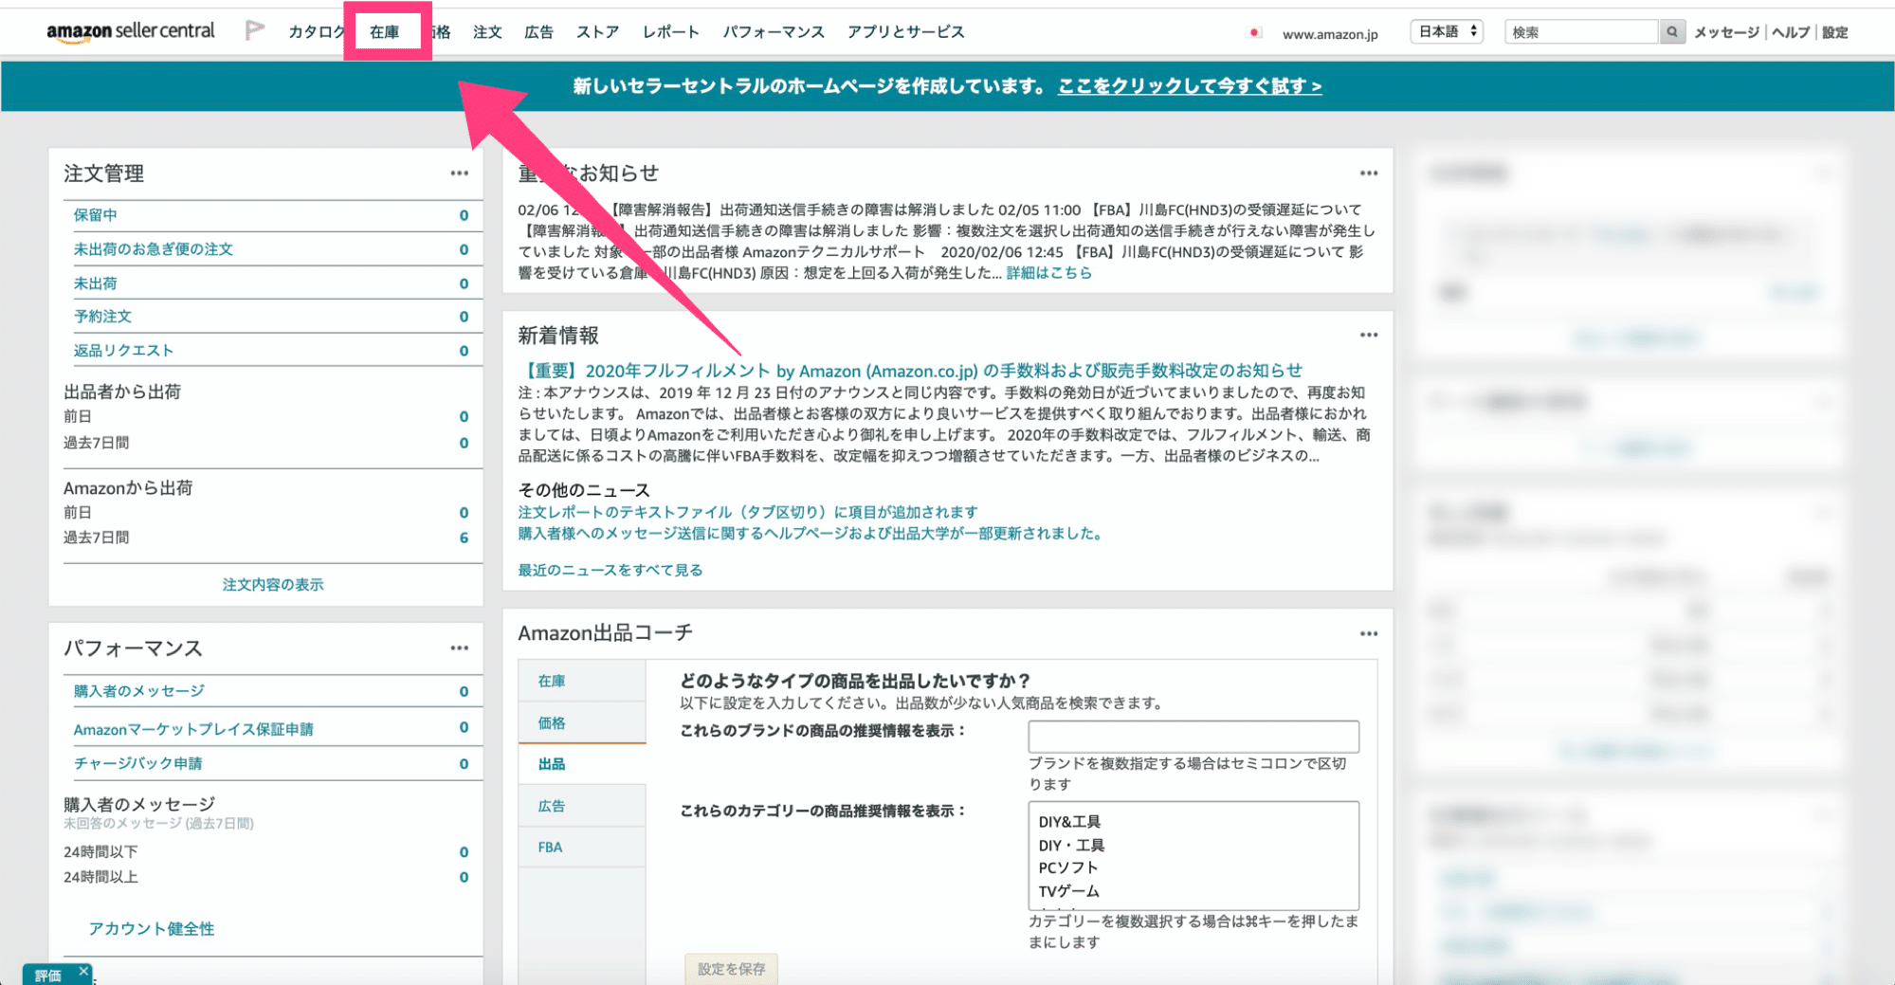Open the ストア menu

pyautogui.click(x=597, y=32)
